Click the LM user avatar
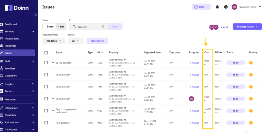263x132 pixels. coord(212,27)
